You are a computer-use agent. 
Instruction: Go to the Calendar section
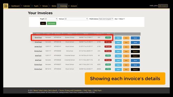[25, 6]
